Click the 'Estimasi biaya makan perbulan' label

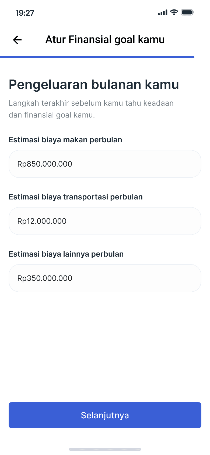[65, 140]
